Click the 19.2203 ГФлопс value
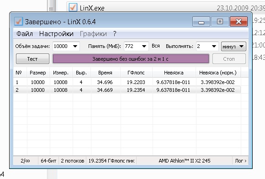Viewport: 265px width, 179px height. click(x=136, y=82)
